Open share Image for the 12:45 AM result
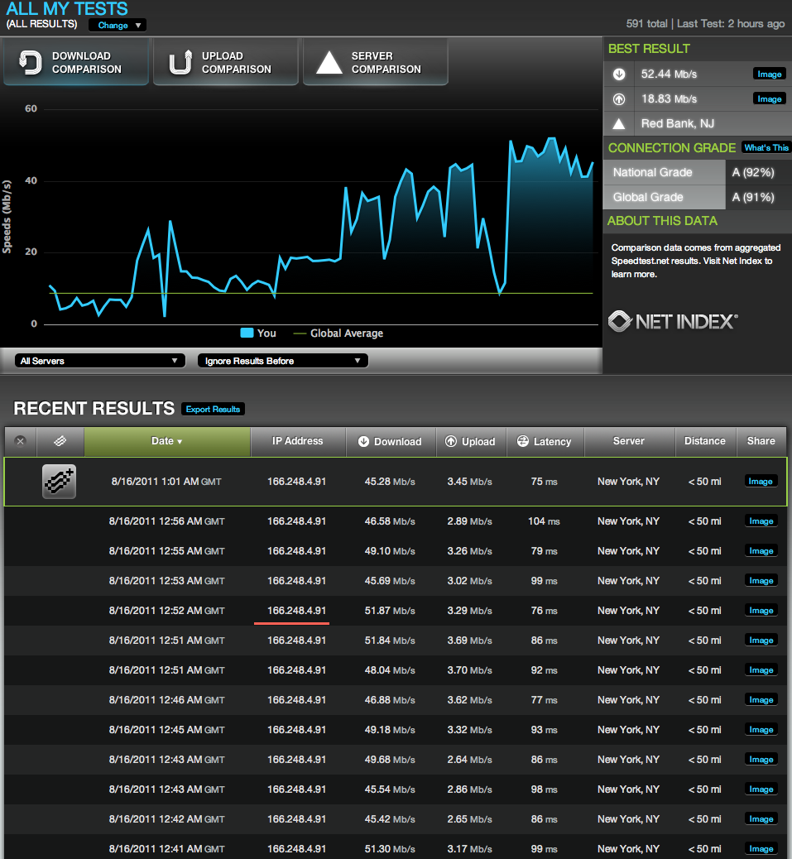 (x=761, y=730)
